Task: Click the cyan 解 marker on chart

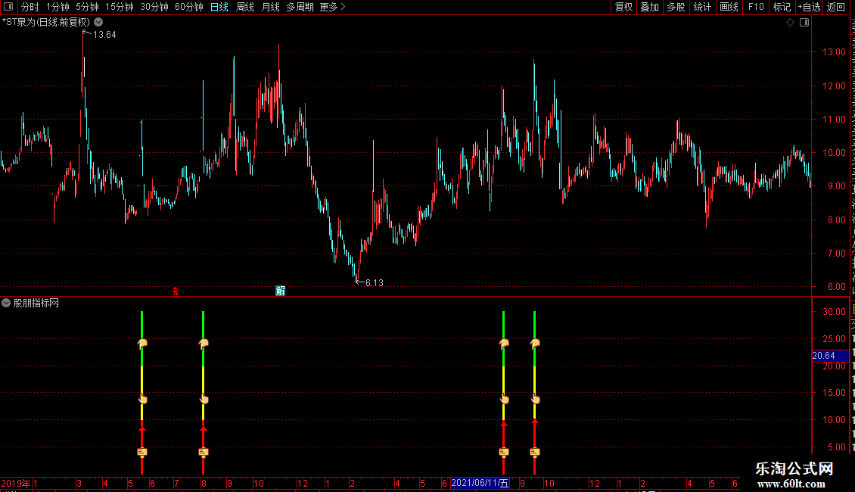Action: pyautogui.click(x=280, y=291)
